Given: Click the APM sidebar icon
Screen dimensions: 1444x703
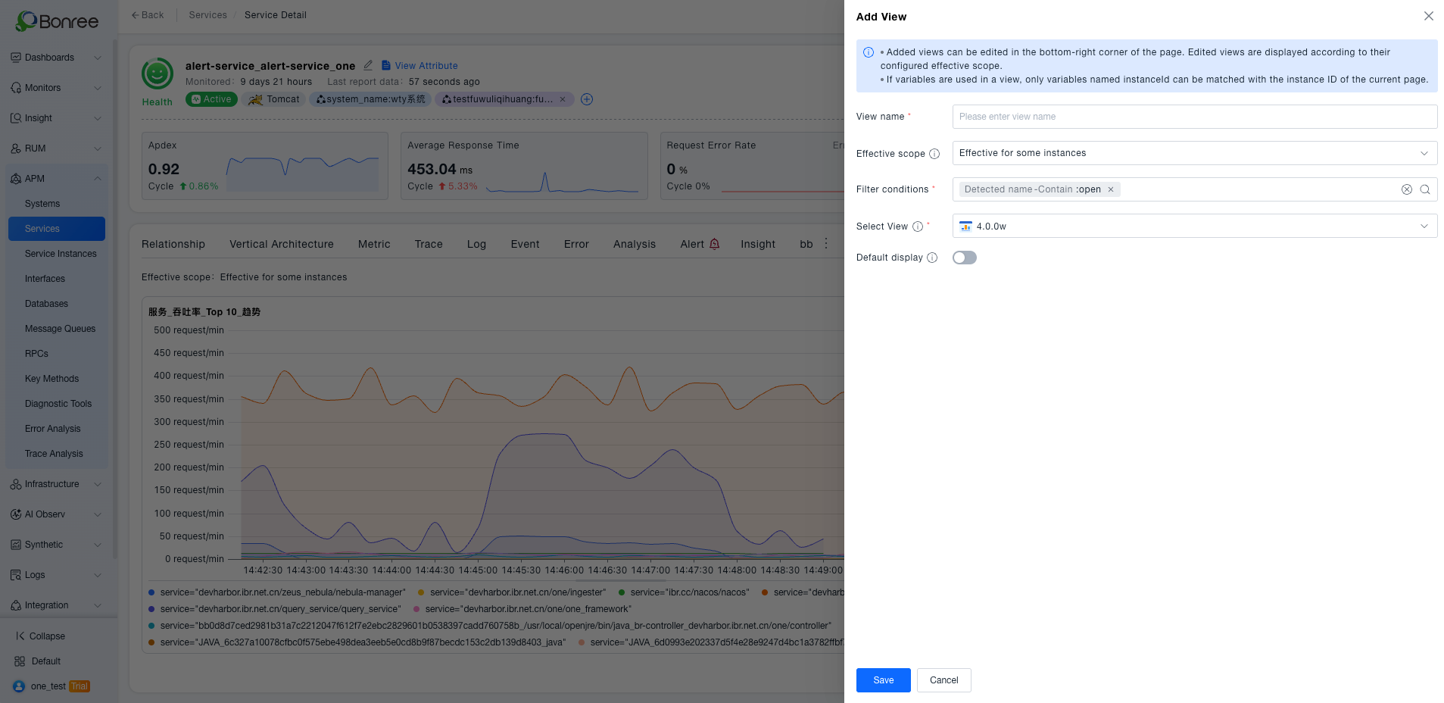Looking at the screenshot, I should 16,179.
